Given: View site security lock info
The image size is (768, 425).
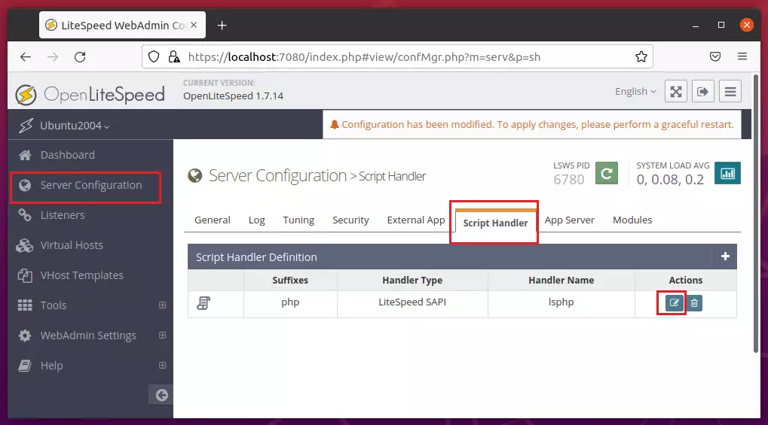Looking at the screenshot, I should [x=174, y=56].
